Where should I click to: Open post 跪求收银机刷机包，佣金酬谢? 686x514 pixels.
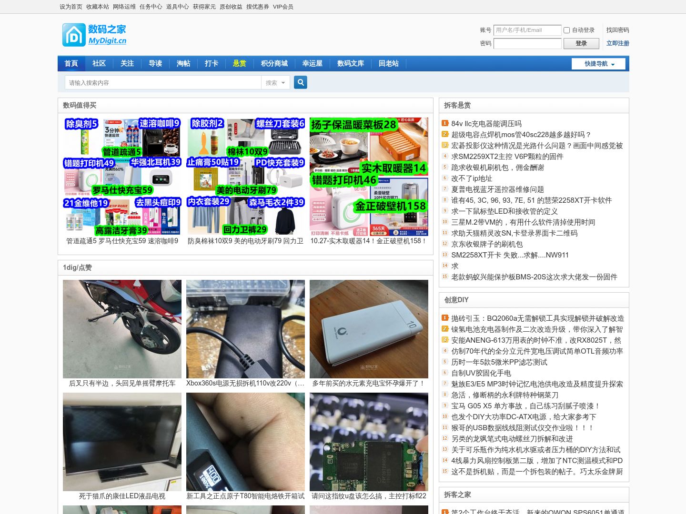pyautogui.click(x=497, y=168)
